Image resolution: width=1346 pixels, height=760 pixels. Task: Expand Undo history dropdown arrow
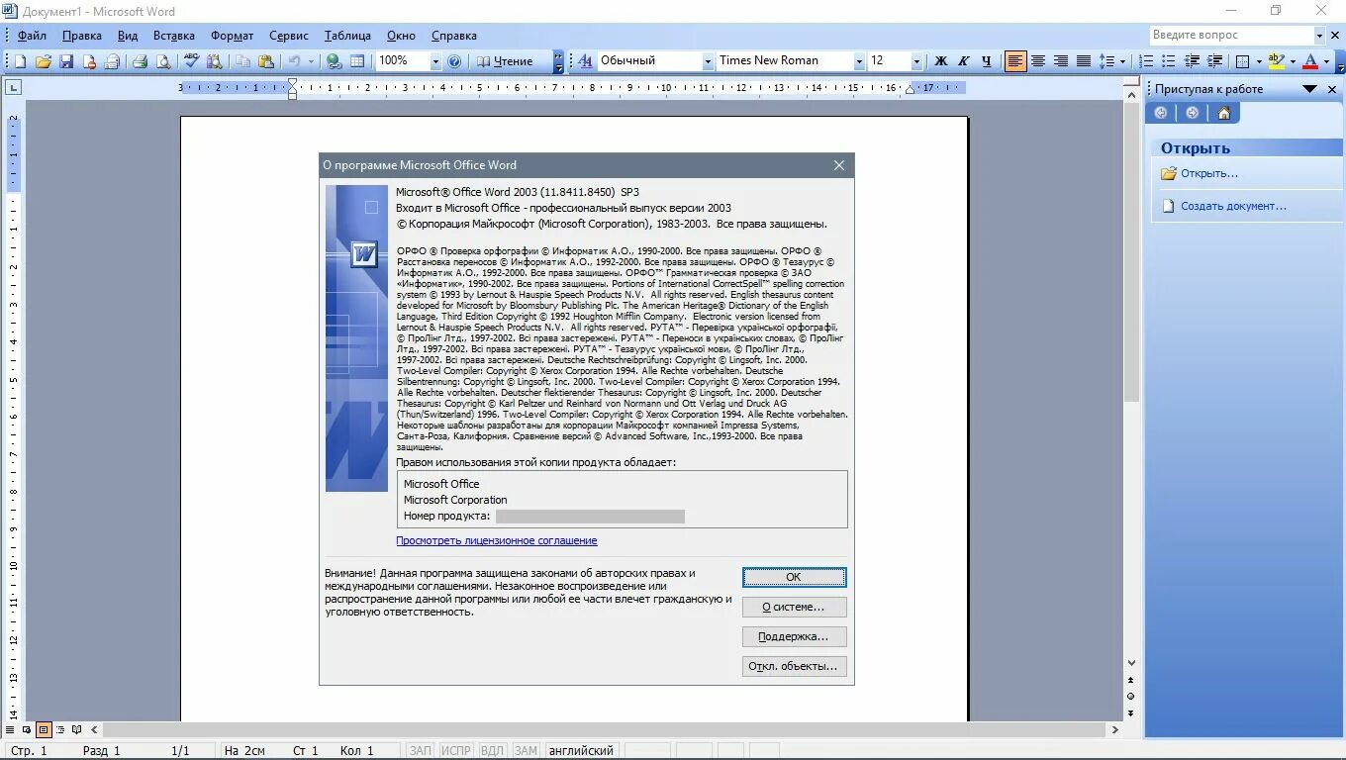point(311,61)
